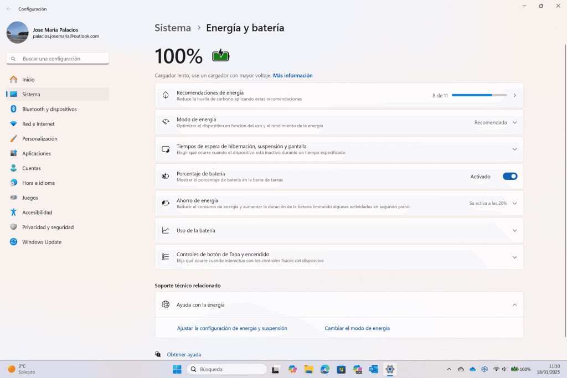Open the Modo de energía dropdown
Screen dimensions: 567x378
click(x=514, y=122)
